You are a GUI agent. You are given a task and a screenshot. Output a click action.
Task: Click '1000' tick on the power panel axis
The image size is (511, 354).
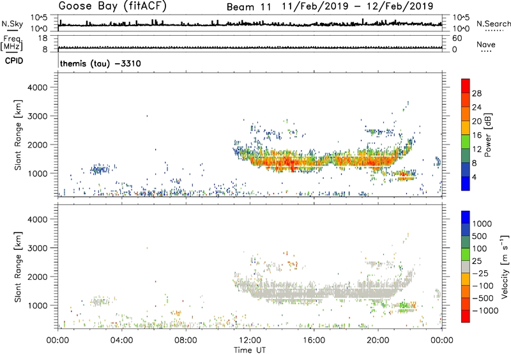pyautogui.click(x=38, y=173)
